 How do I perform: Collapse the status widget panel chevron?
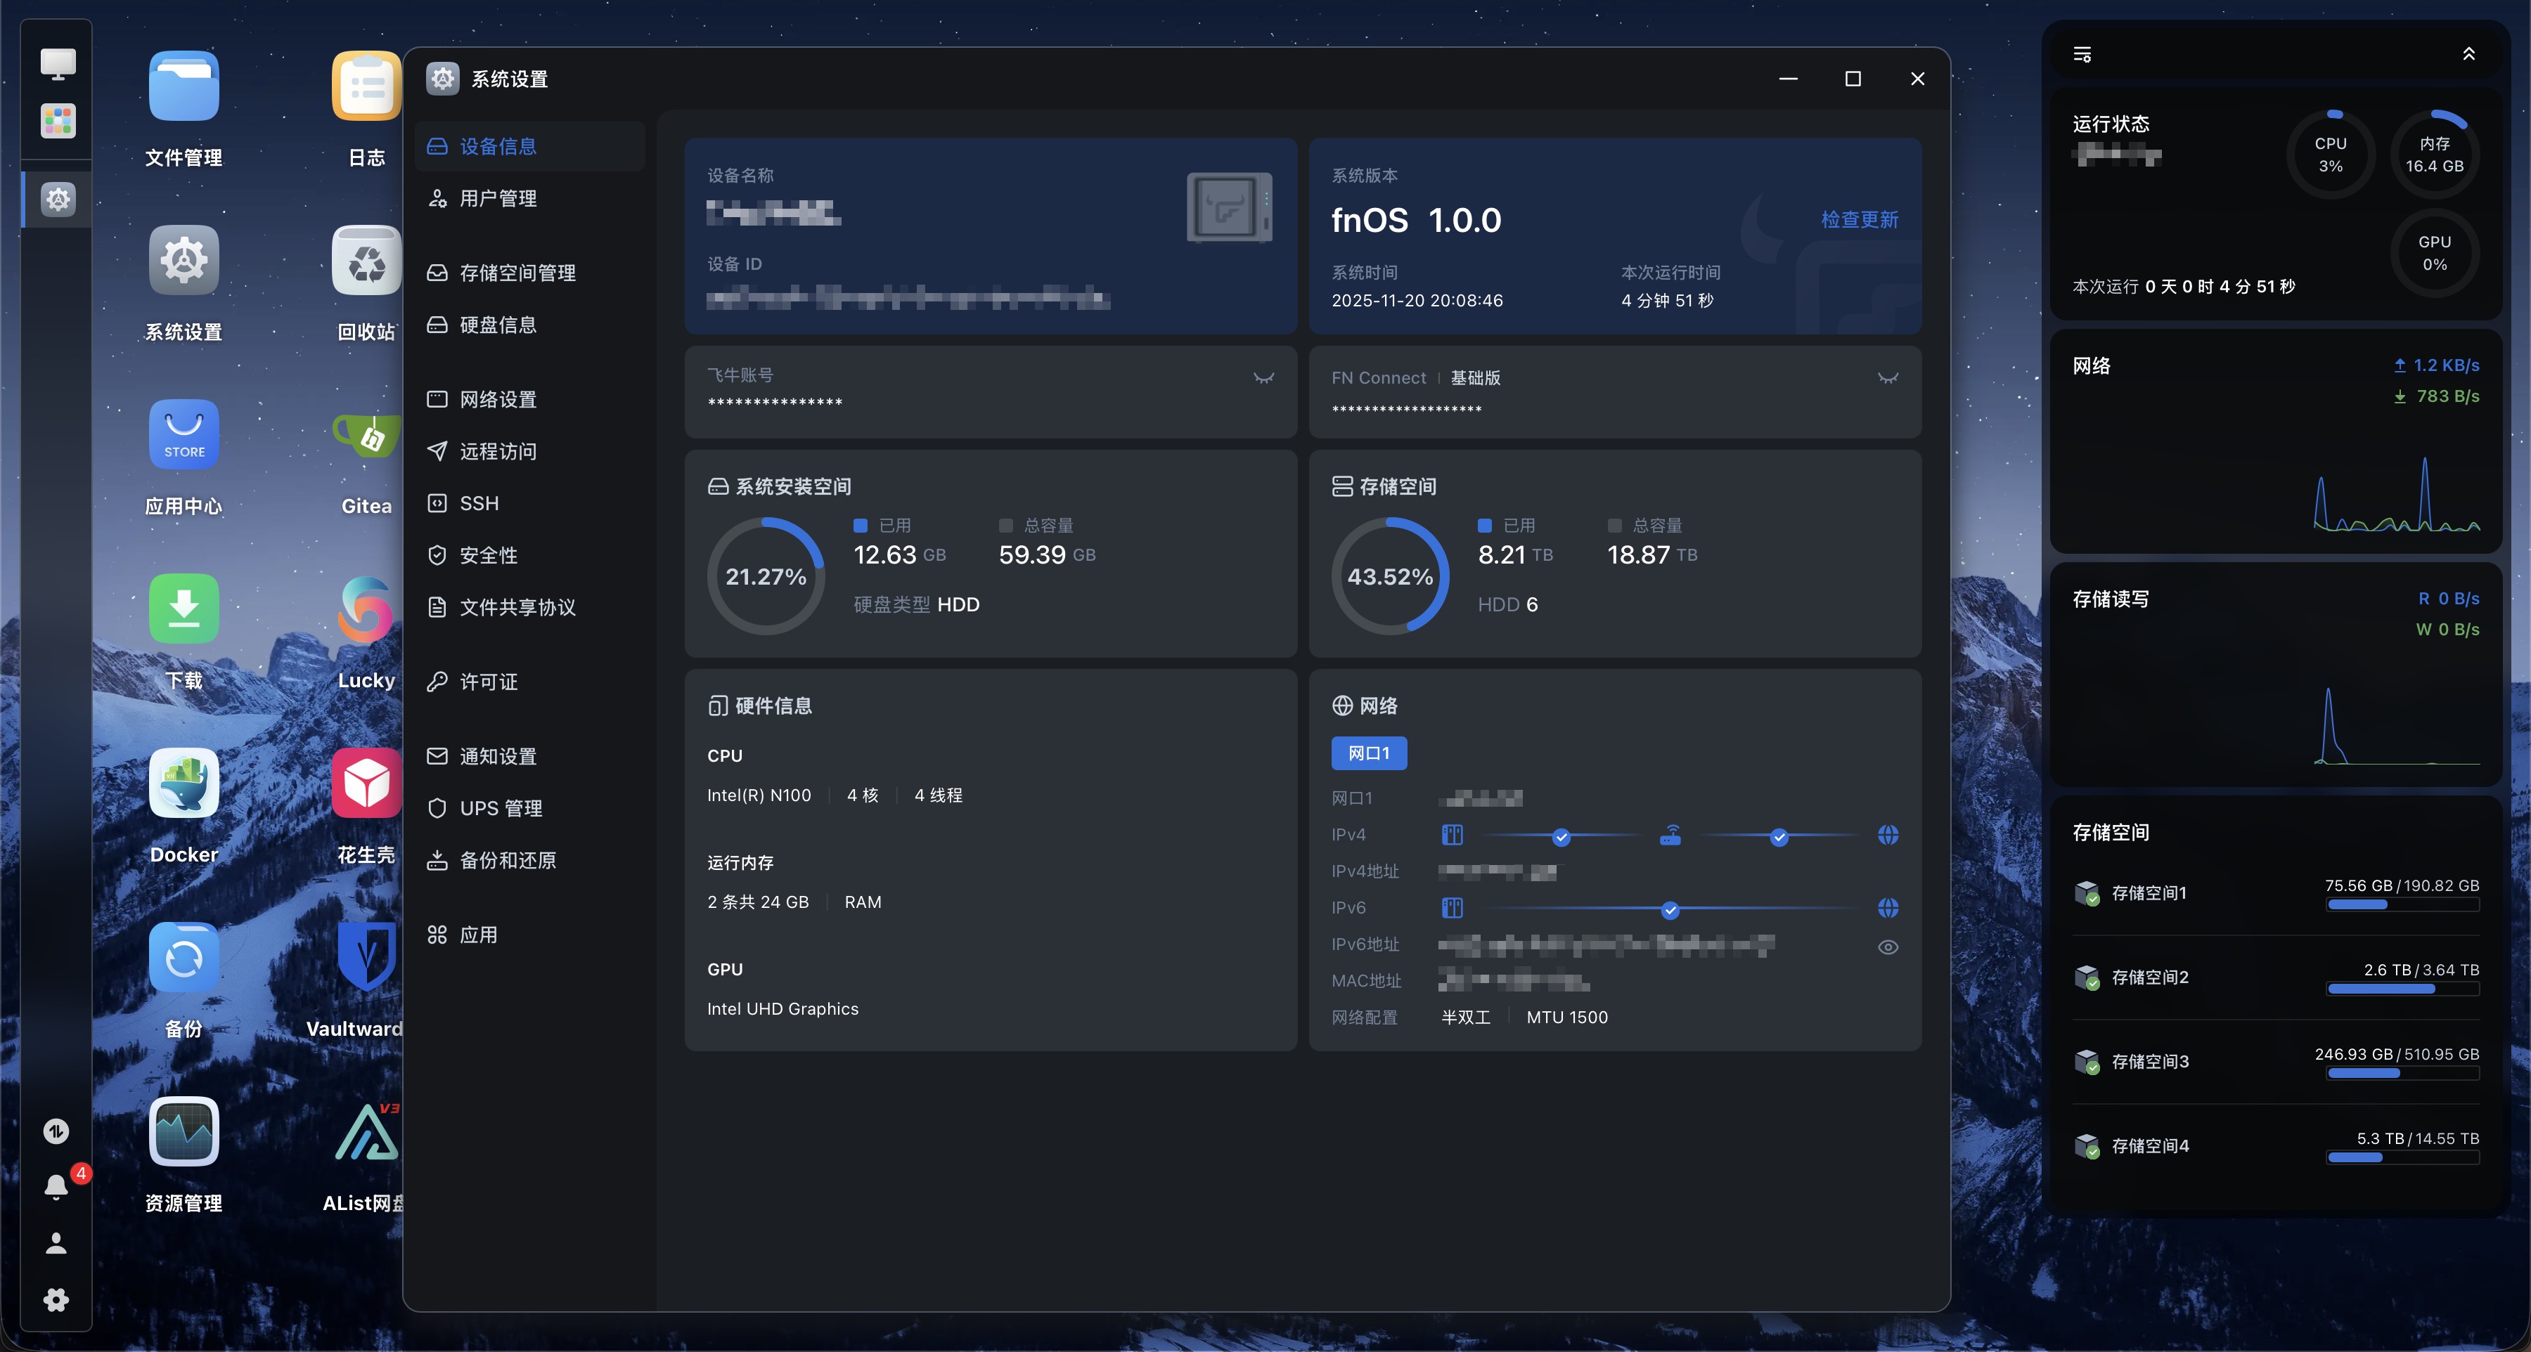(x=2468, y=54)
